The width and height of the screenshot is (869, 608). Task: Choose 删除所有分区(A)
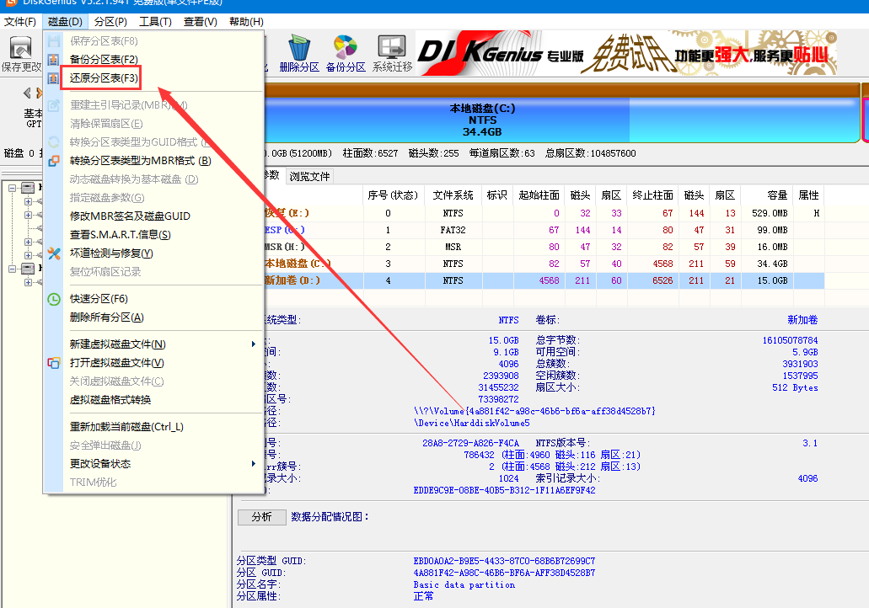[x=153, y=317]
